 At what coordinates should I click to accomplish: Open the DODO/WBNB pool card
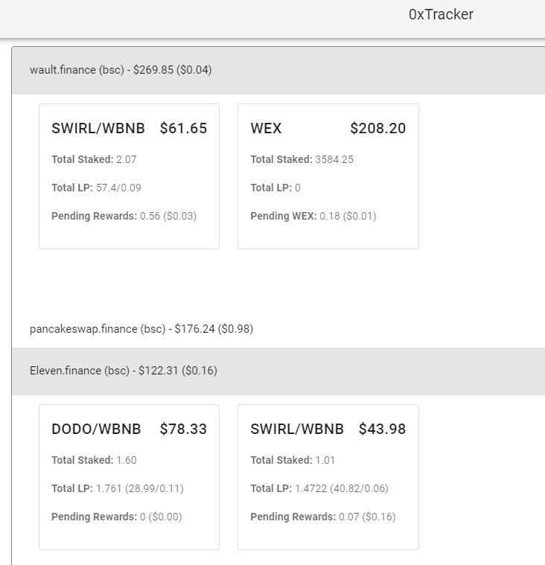pyautogui.click(x=129, y=477)
